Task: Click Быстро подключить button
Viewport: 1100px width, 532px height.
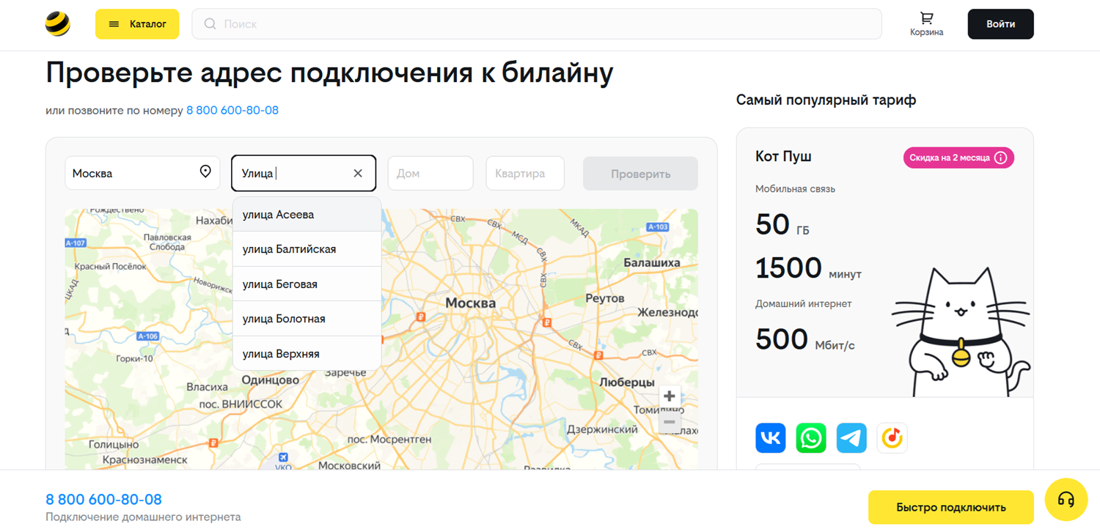Action: tap(951, 507)
